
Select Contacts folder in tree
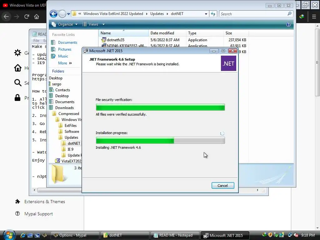pyautogui.click(x=62, y=90)
